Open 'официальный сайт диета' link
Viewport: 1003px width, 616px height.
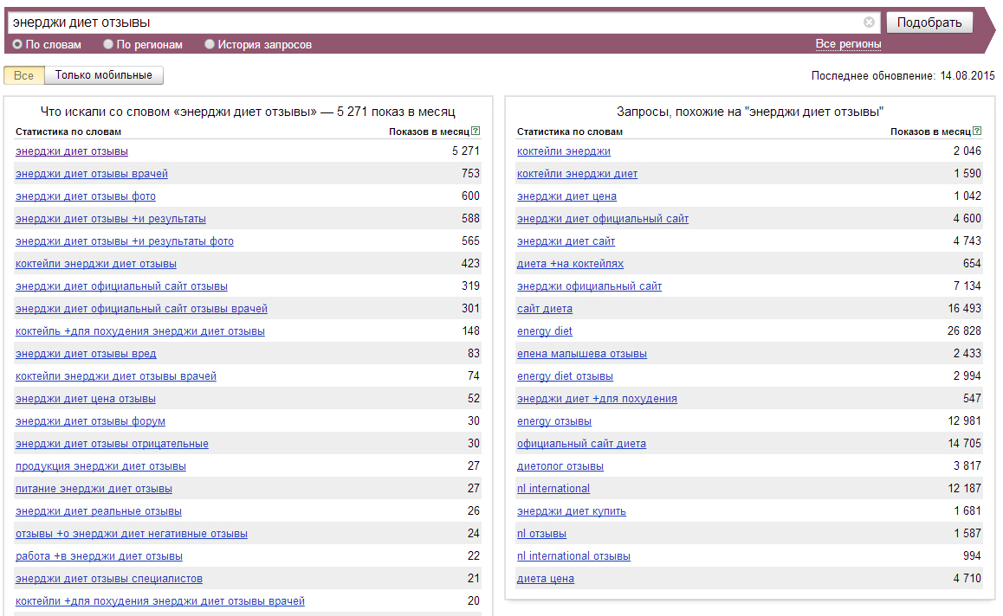(581, 444)
